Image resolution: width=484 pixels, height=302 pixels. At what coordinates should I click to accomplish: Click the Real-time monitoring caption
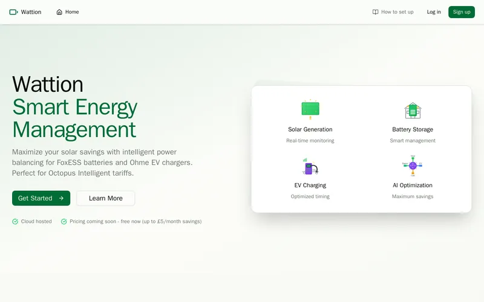tap(310, 141)
